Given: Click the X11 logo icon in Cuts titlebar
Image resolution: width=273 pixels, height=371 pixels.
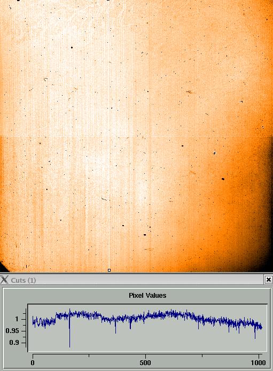Looking at the screenshot, I should (x=4, y=280).
